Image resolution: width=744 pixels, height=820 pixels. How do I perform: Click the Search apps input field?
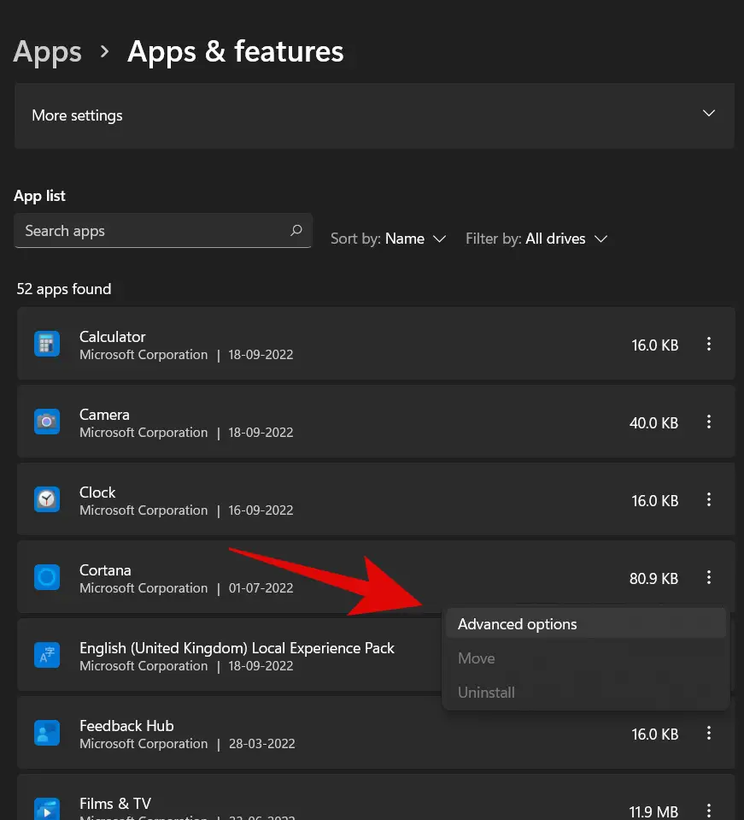[163, 231]
